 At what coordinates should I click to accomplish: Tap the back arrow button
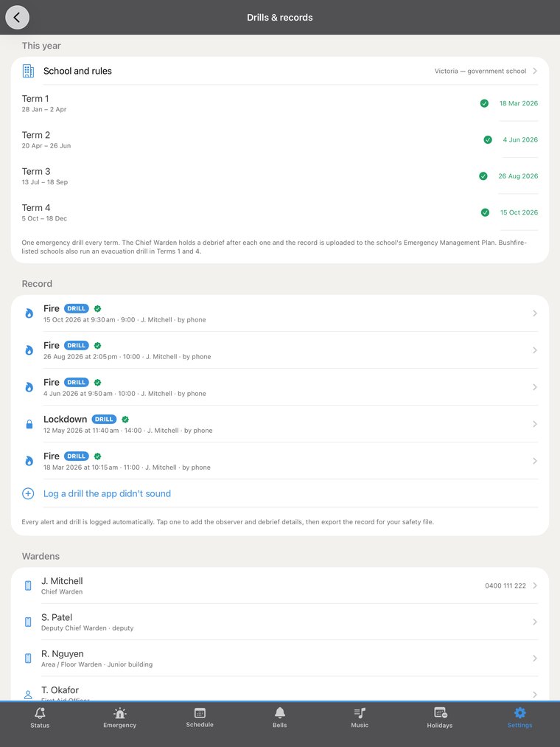point(17,18)
